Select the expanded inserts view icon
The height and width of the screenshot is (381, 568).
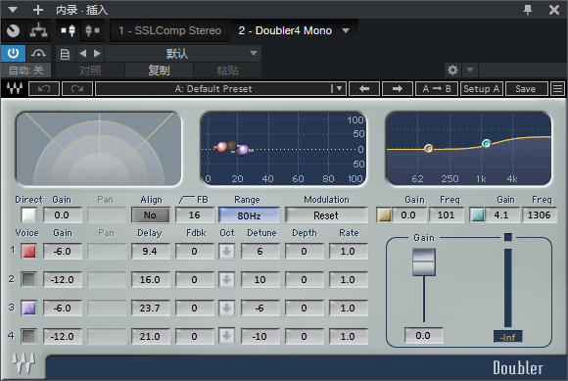point(69,30)
